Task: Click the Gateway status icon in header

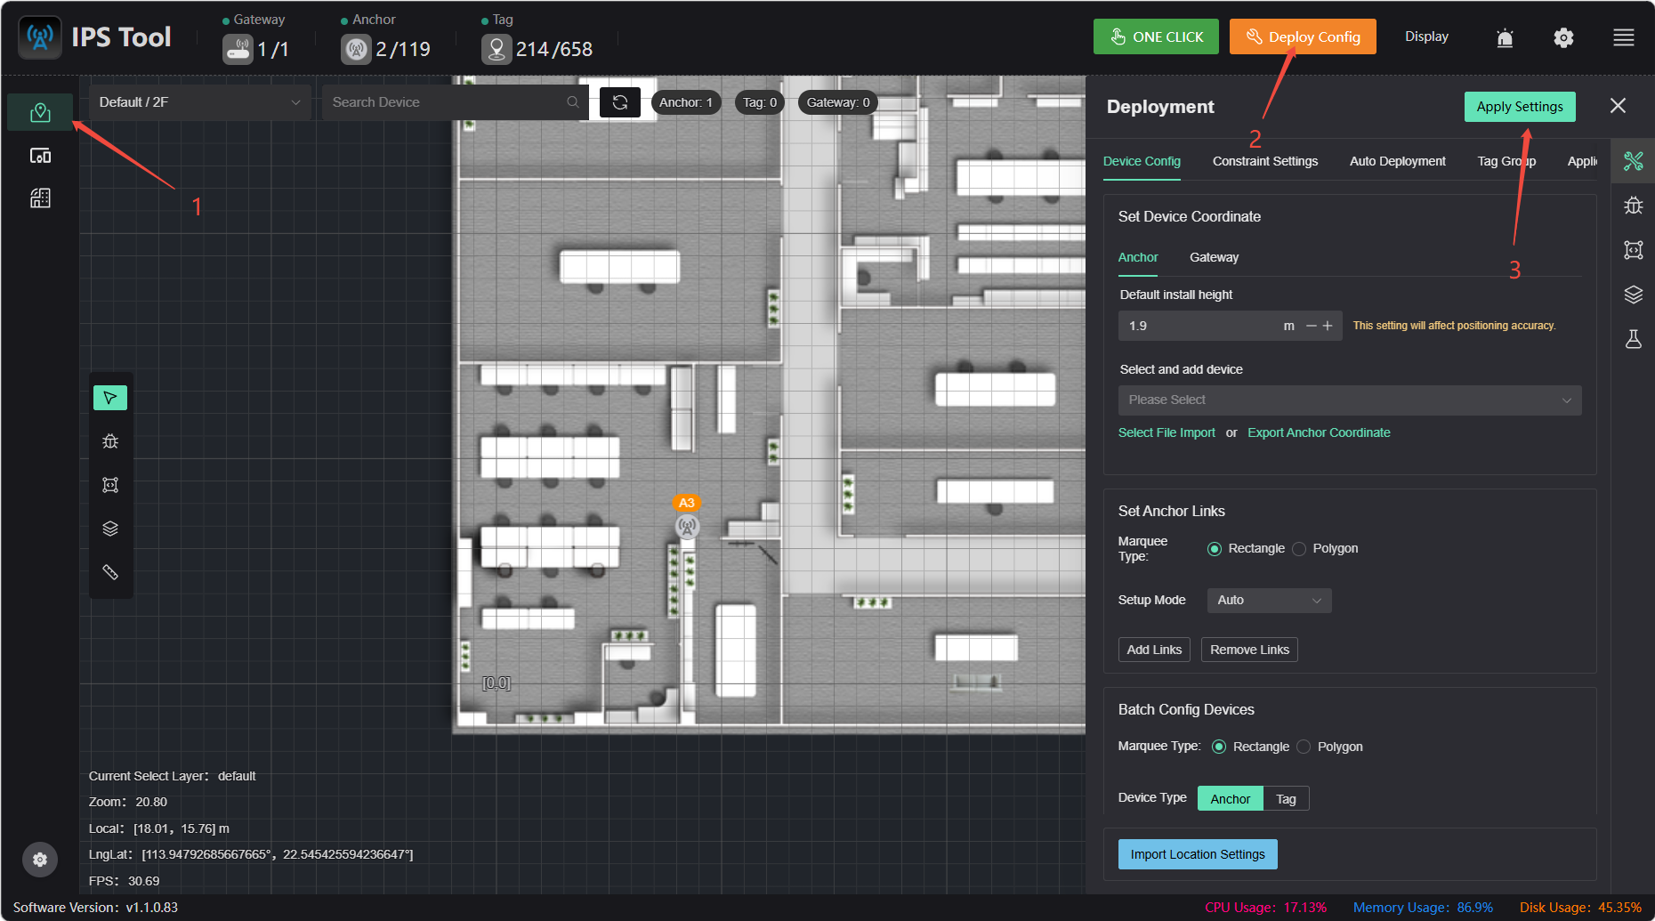Action: pyautogui.click(x=238, y=49)
